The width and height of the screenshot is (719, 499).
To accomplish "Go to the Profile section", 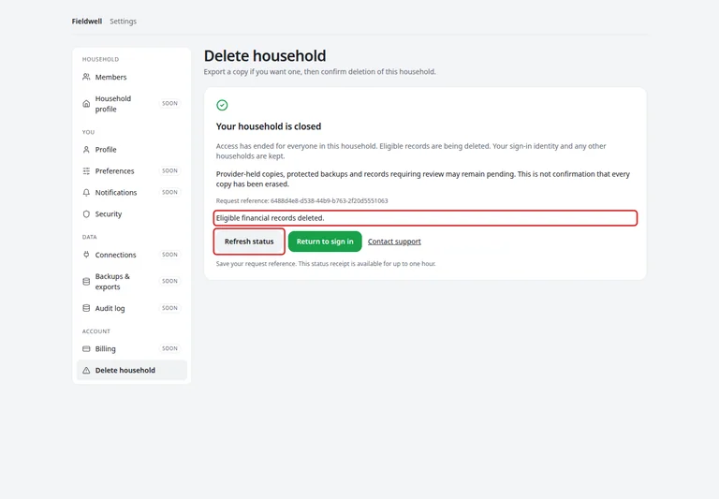I will (132, 150).
